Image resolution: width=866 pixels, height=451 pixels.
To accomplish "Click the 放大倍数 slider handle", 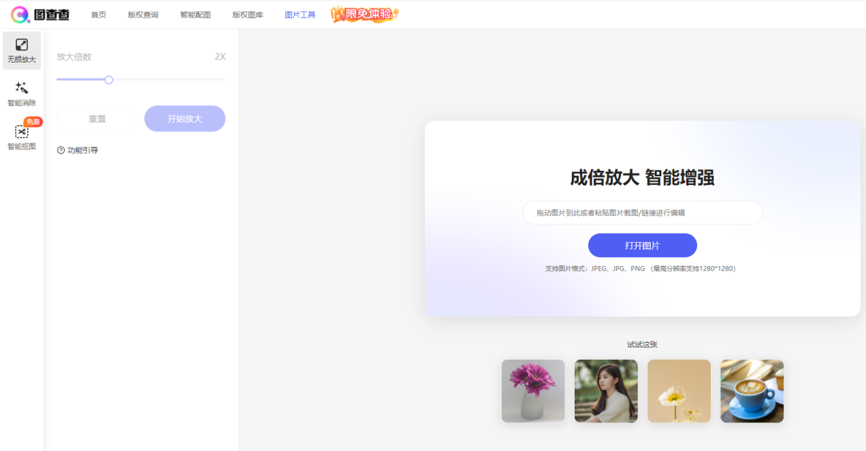I will point(109,80).
